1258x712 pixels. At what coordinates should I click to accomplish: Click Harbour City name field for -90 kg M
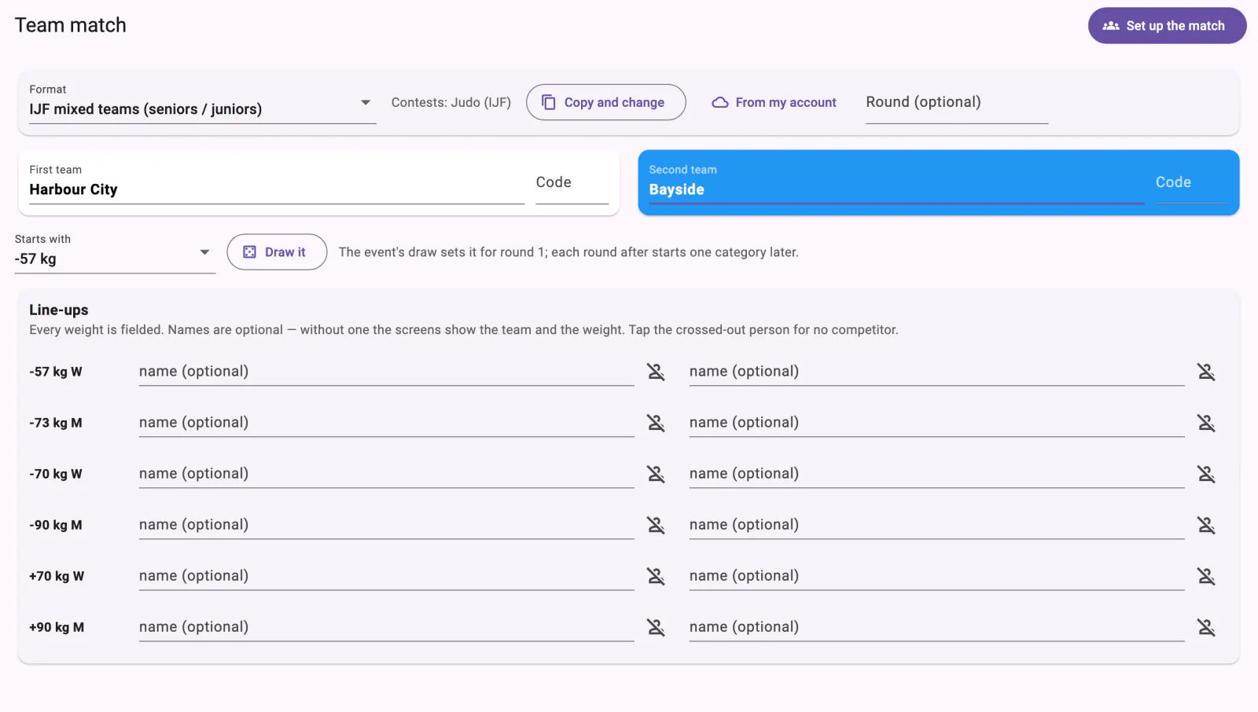click(386, 525)
